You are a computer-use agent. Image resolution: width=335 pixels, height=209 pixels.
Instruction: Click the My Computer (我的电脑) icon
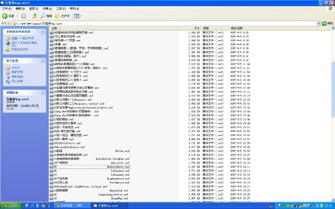coord(8,77)
